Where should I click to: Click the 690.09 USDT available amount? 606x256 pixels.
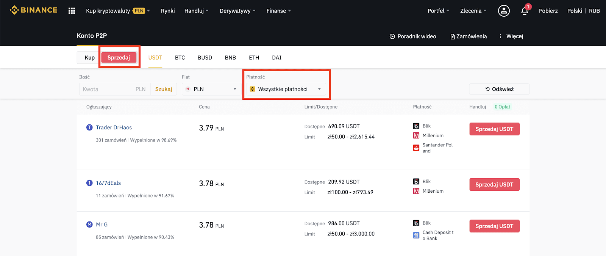(x=344, y=126)
